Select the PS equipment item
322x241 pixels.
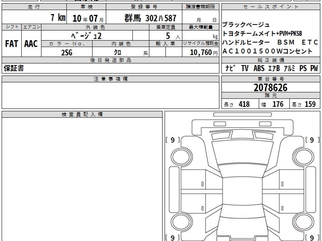click(x=303, y=69)
